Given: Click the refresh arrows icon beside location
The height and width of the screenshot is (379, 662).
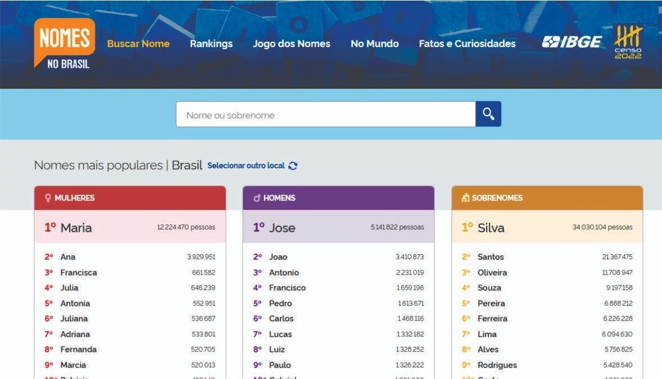Looking at the screenshot, I should (293, 166).
